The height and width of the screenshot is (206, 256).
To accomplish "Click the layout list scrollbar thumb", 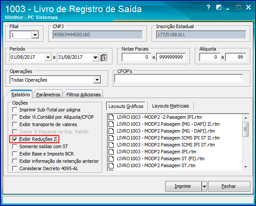I will (x=246, y=129).
